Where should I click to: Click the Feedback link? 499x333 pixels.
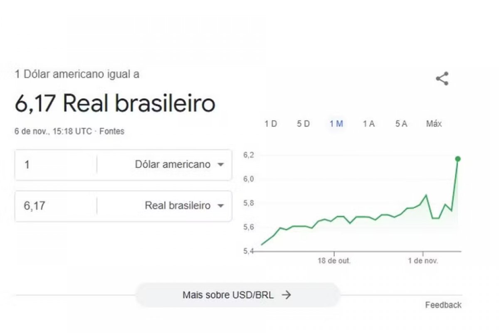(x=443, y=305)
